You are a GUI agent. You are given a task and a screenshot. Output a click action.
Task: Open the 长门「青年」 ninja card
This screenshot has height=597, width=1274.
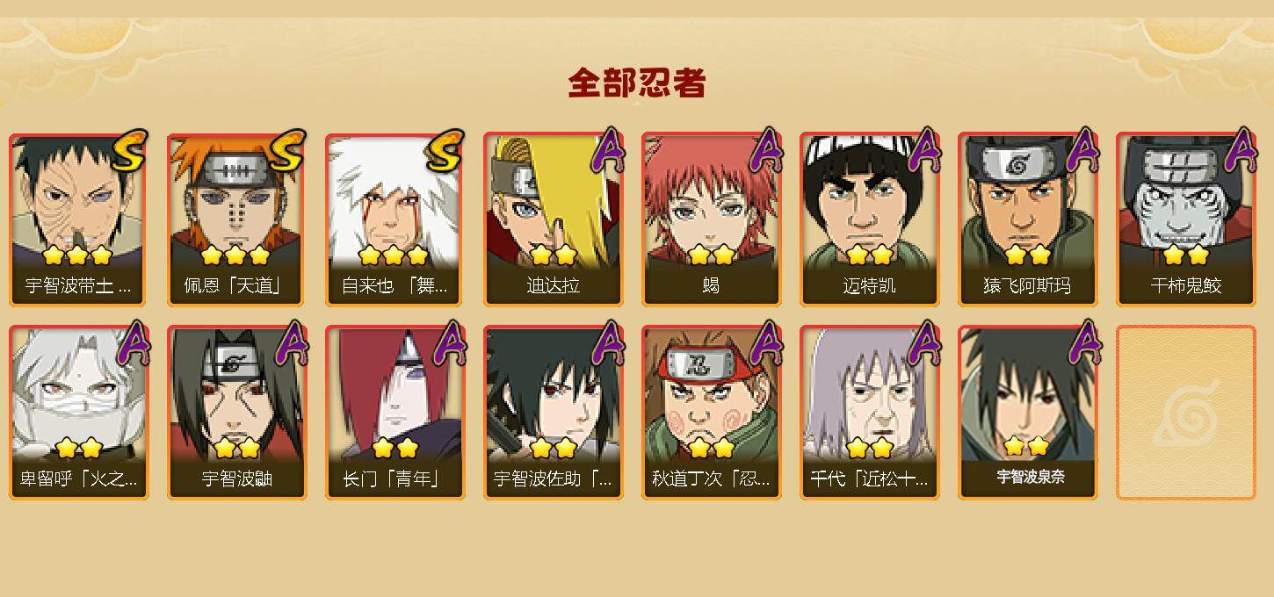click(395, 413)
